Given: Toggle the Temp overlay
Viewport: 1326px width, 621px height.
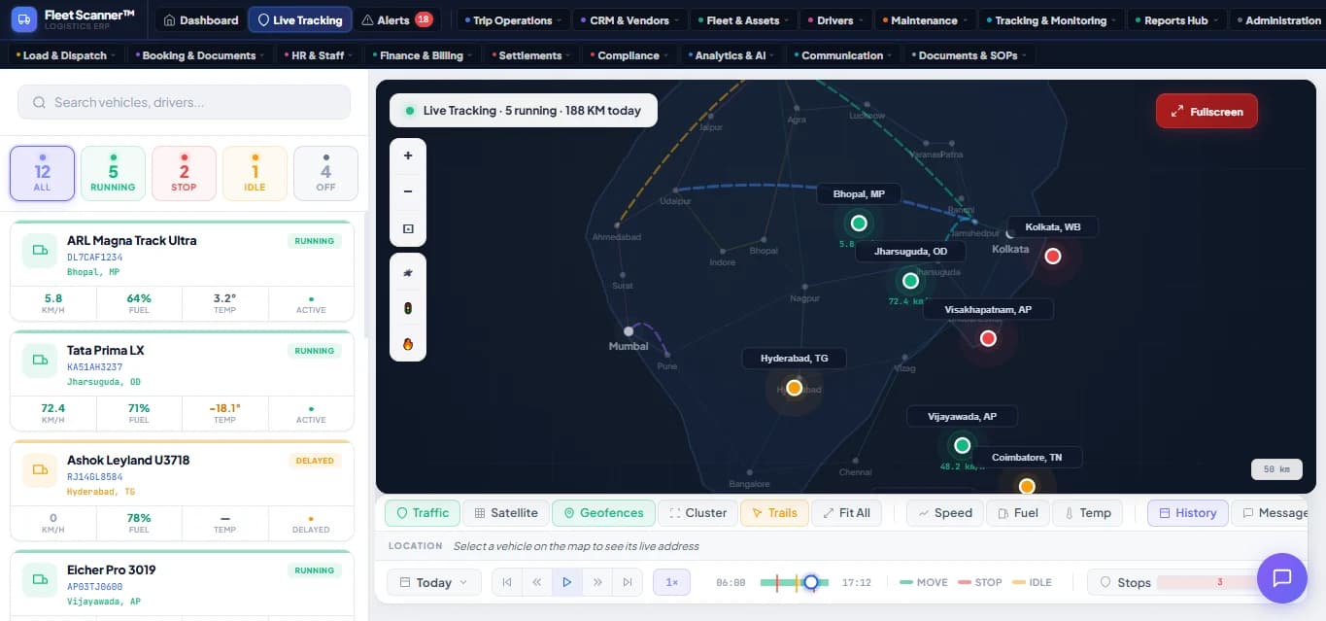Looking at the screenshot, I should pos(1087,513).
